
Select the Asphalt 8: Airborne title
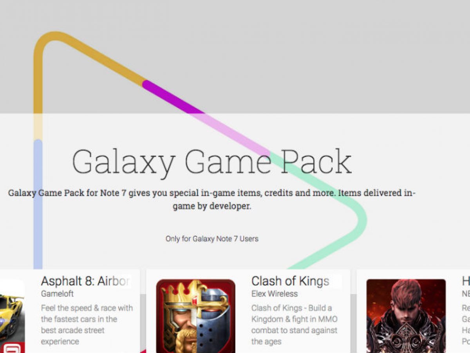click(x=85, y=281)
